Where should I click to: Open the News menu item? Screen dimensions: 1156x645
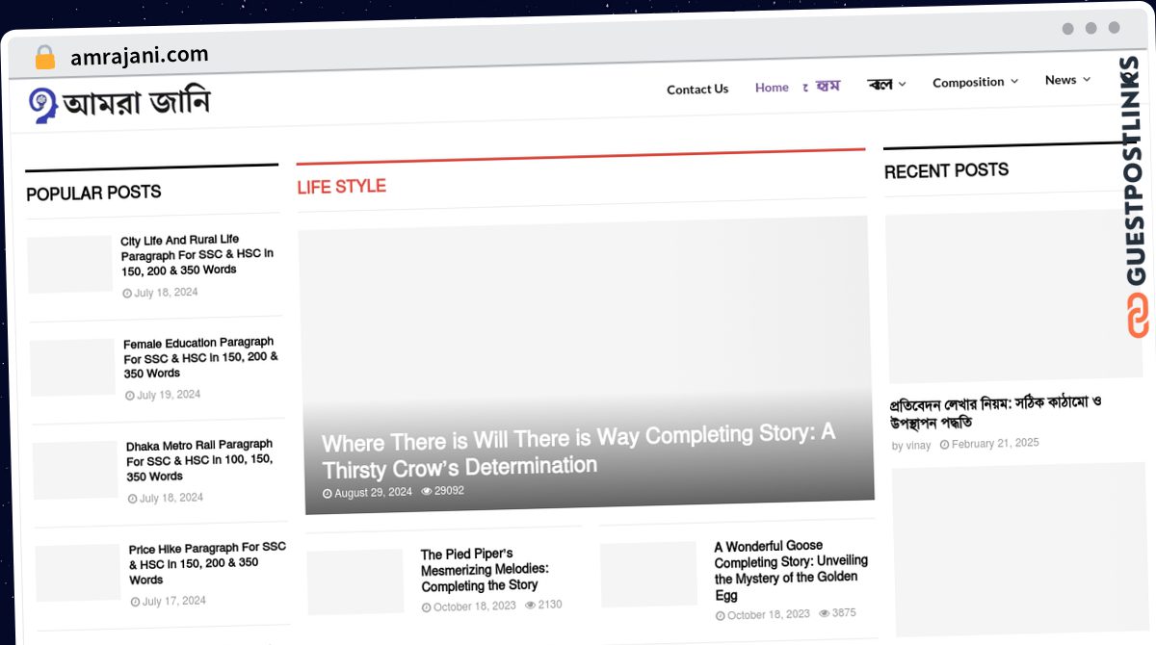tap(1061, 80)
